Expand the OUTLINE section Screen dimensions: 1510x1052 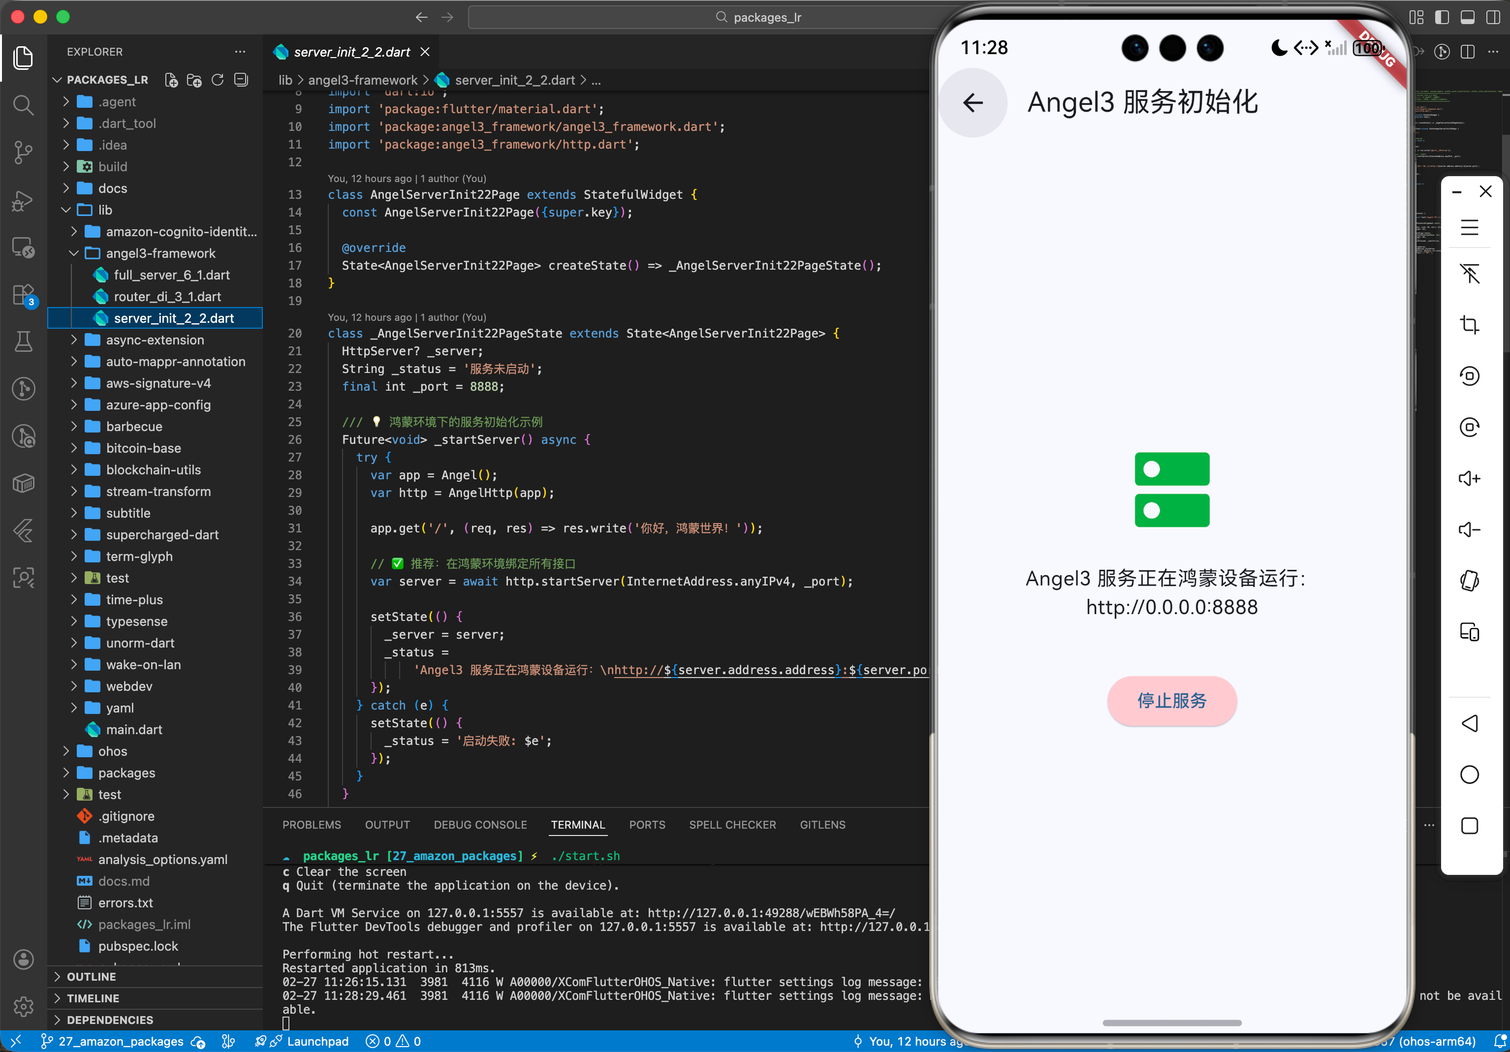tap(92, 976)
